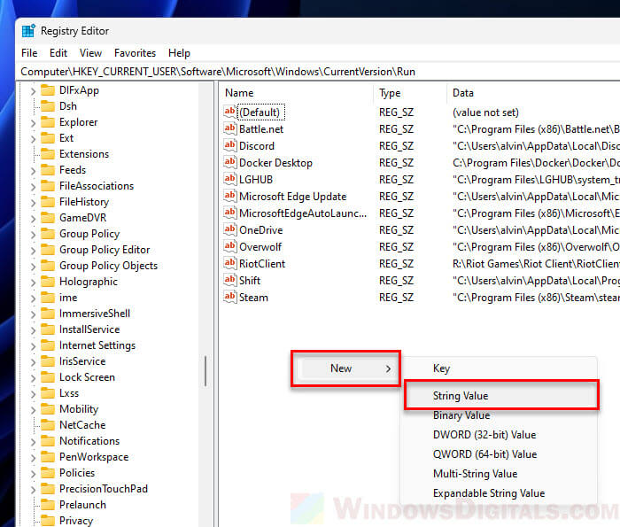Click the Holographic folder icon
This screenshot has height=527, width=620.
48,282
